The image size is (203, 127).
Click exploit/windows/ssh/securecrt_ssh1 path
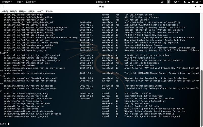click(x=26, y=96)
